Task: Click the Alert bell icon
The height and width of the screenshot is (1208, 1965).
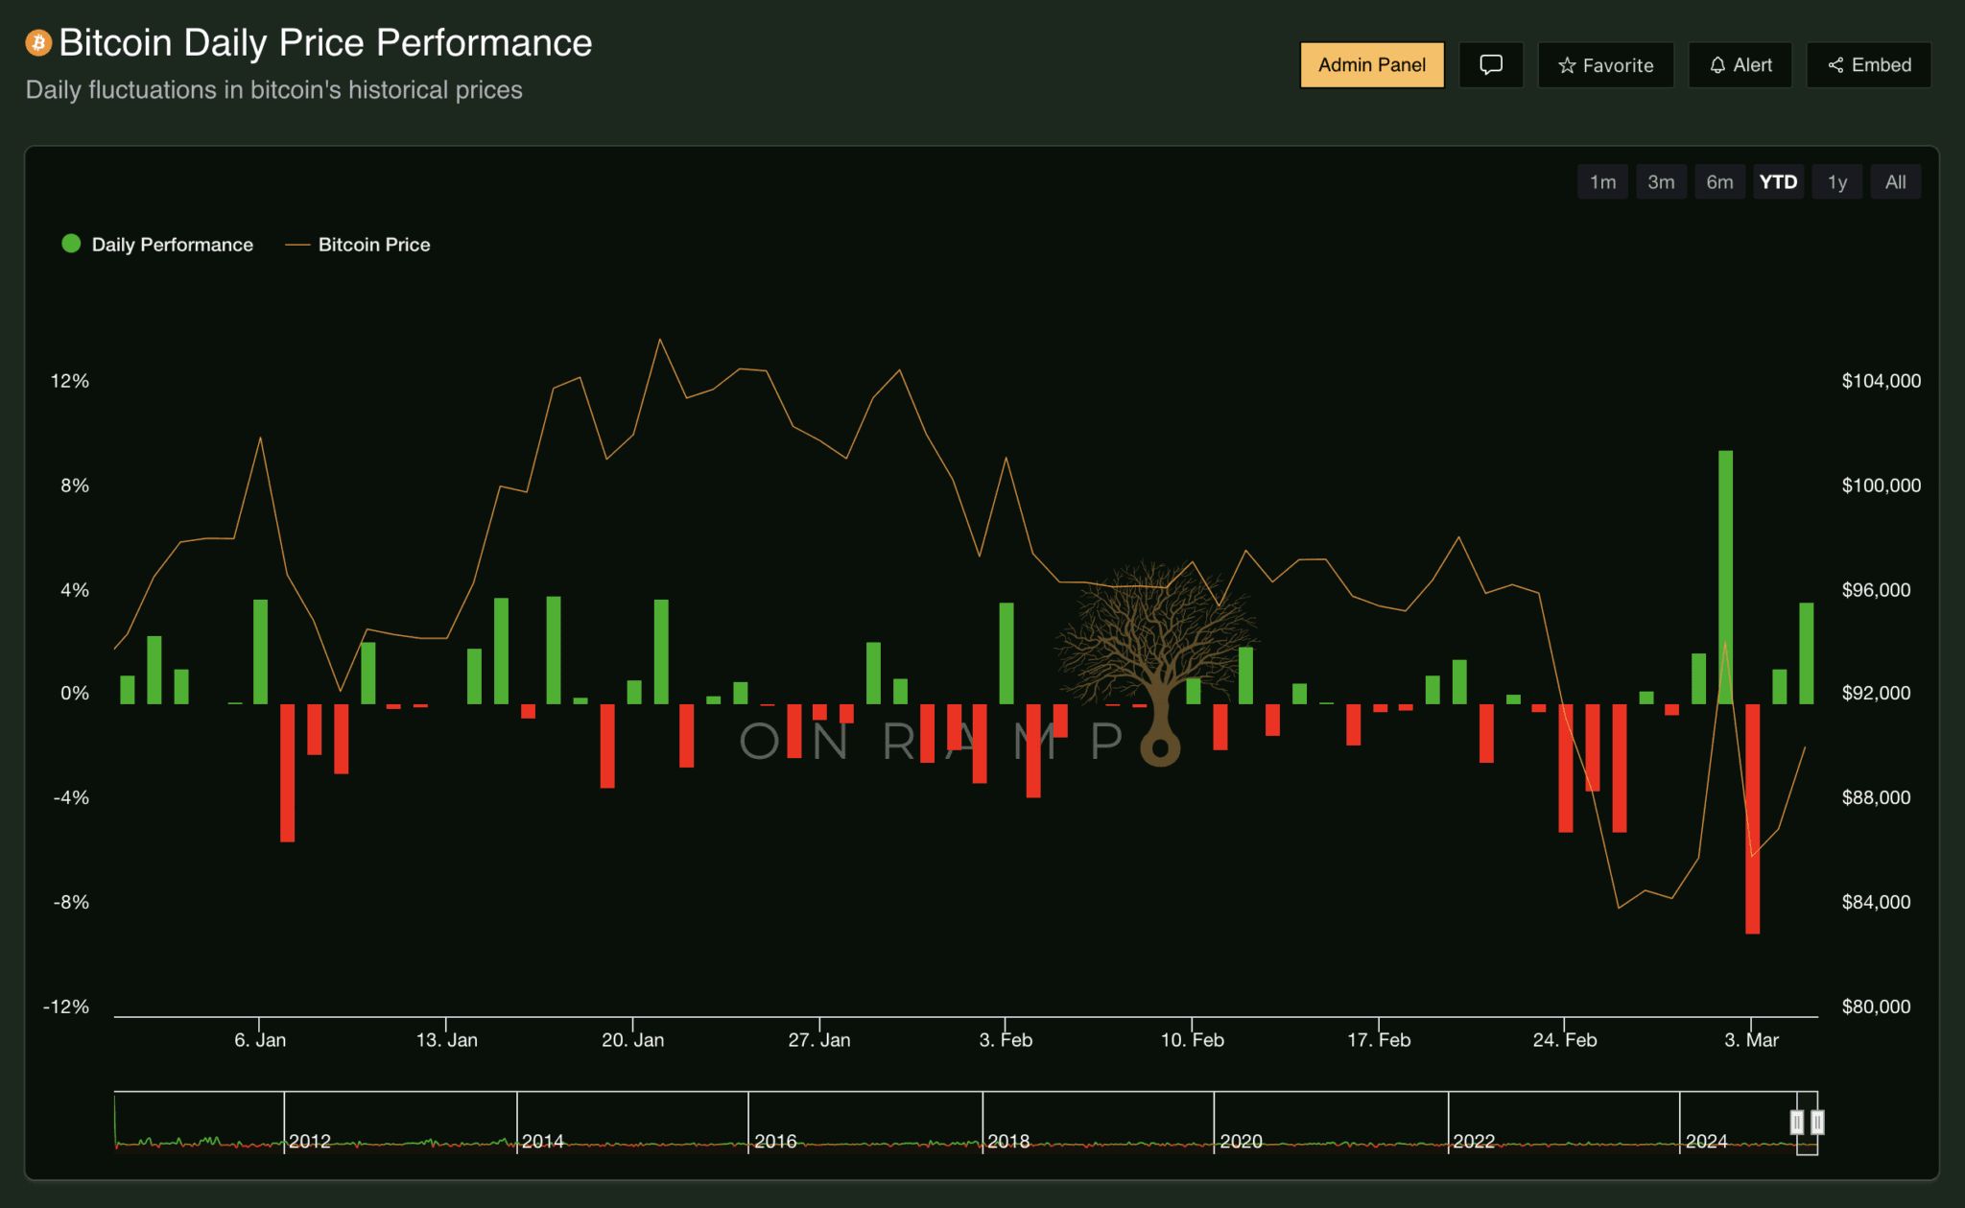Action: click(1717, 65)
